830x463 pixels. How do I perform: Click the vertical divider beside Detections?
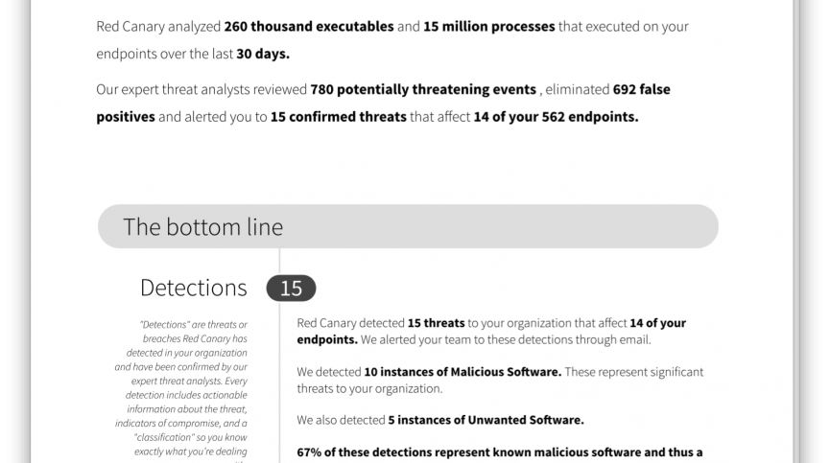[x=279, y=364]
